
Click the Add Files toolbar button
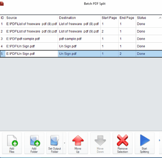(x=12, y=143)
